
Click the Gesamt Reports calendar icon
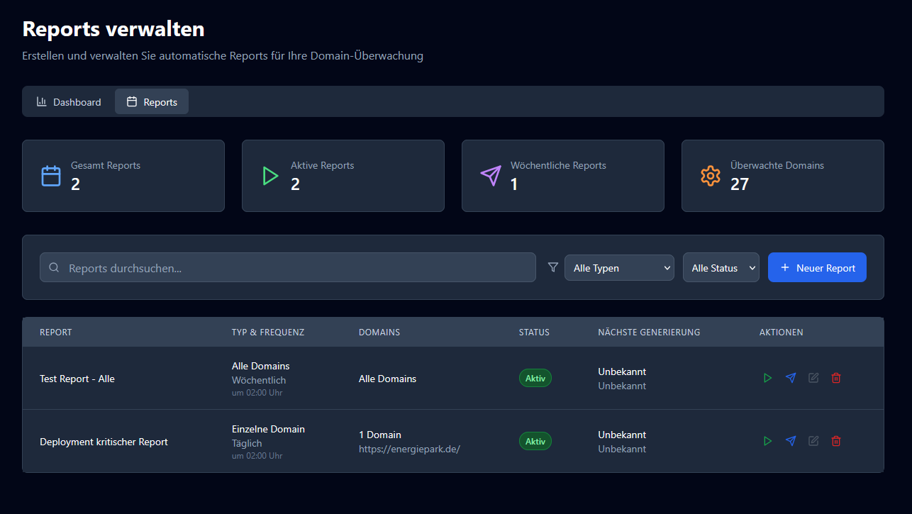pos(51,176)
